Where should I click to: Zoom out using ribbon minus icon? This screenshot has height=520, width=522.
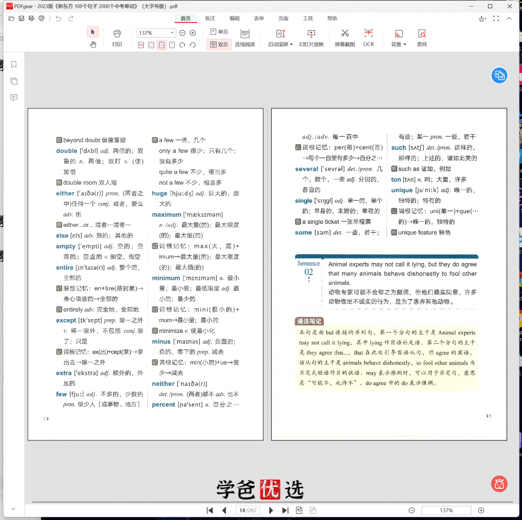point(182,33)
